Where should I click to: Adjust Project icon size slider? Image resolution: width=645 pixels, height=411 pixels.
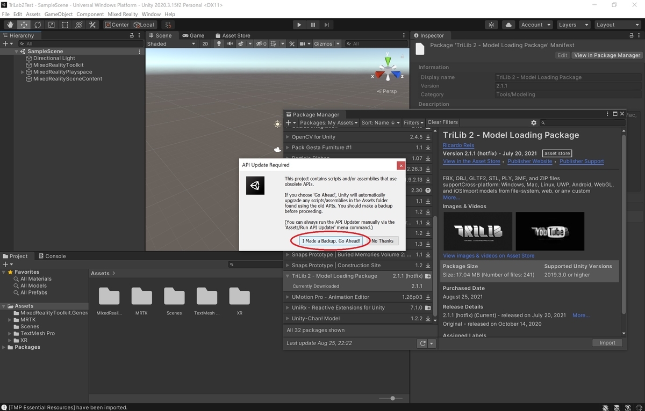[392, 398]
